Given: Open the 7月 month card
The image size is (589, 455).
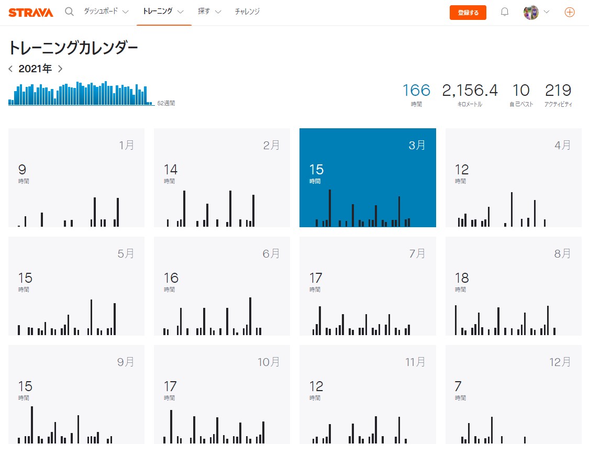Looking at the screenshot, I should (x=368, y=286).
